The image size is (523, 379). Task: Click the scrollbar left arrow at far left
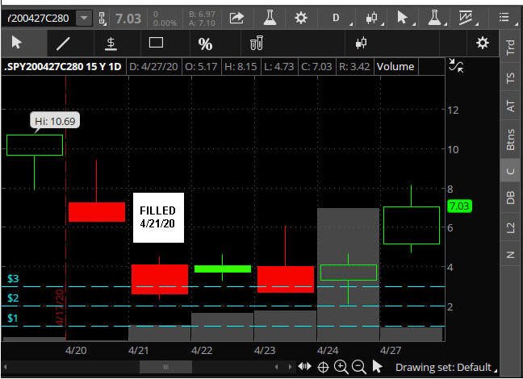click(x=5, y=367)
